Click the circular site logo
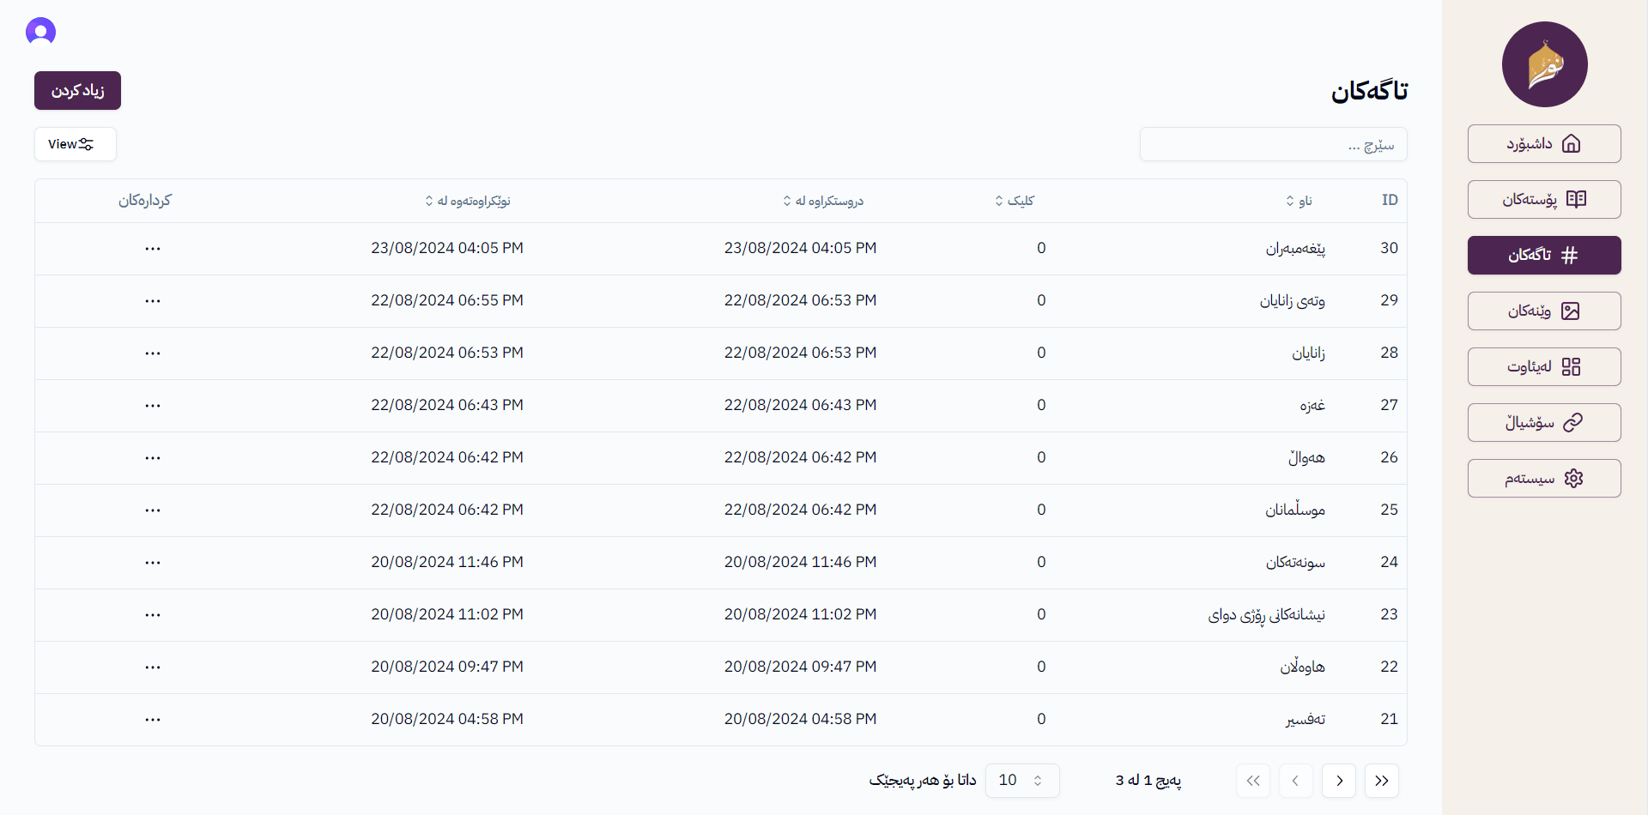The width and height of the screenshot is (1648, 815). tap(1544, 64)
